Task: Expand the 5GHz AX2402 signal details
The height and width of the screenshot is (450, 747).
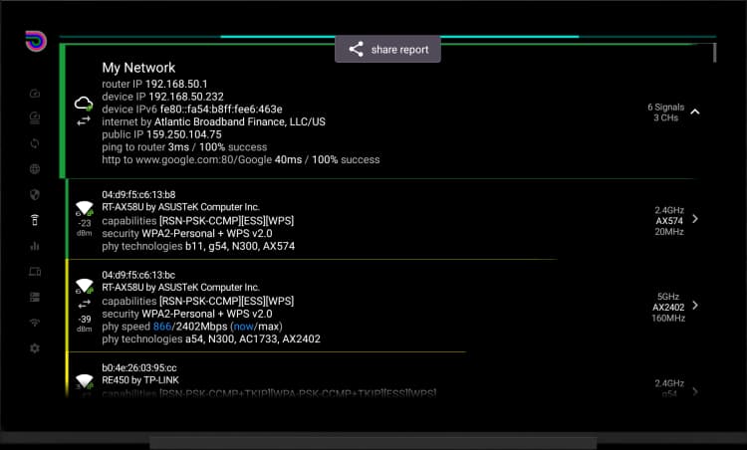Action: [695, 305]
